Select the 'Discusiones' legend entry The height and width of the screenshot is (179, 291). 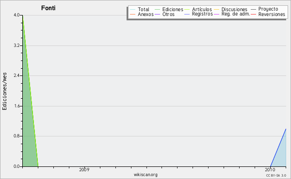pyautogui.click(x=234, y=9)
